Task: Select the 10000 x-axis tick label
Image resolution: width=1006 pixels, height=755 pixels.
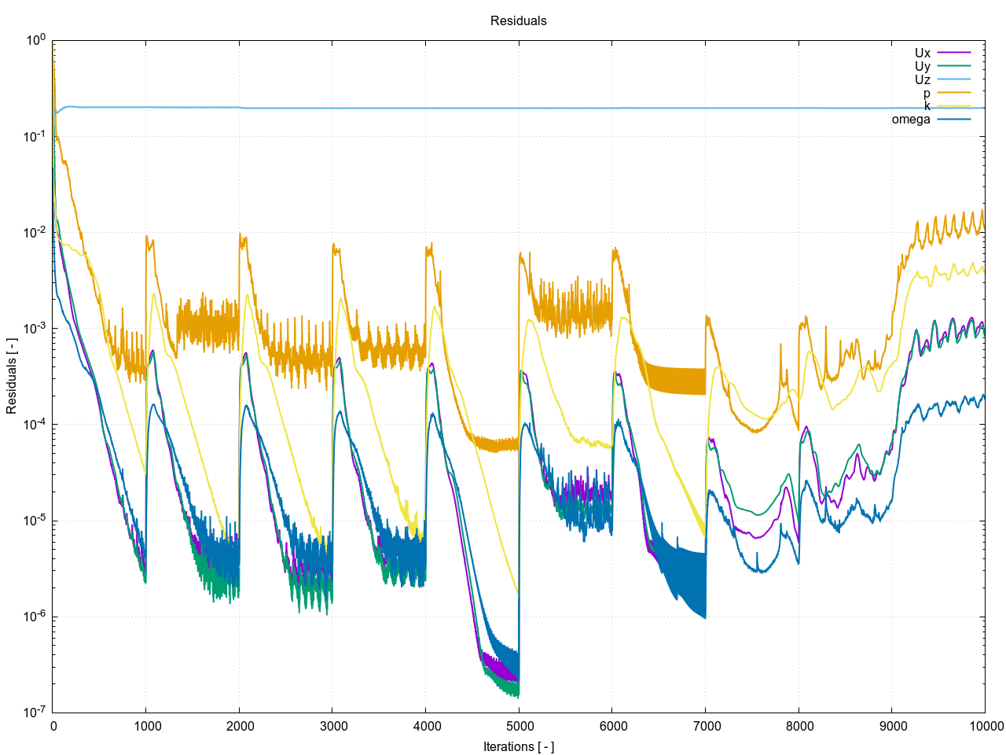Action: (x=984, y=726)
